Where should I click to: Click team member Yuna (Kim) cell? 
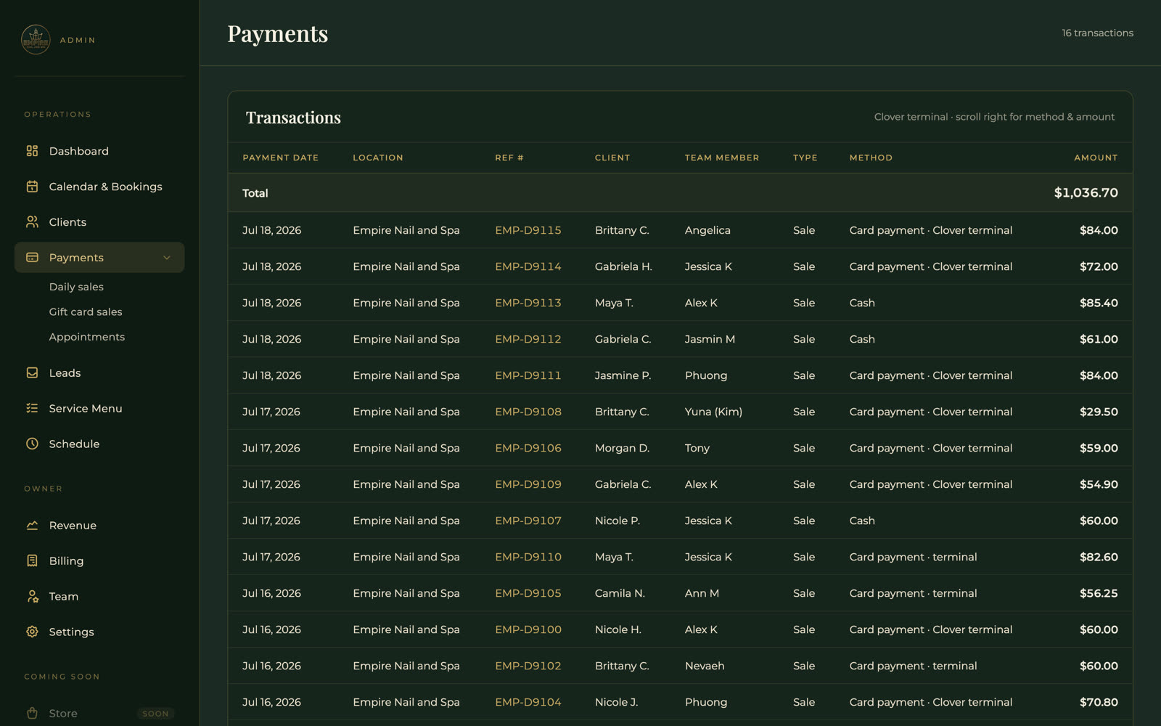713,412
